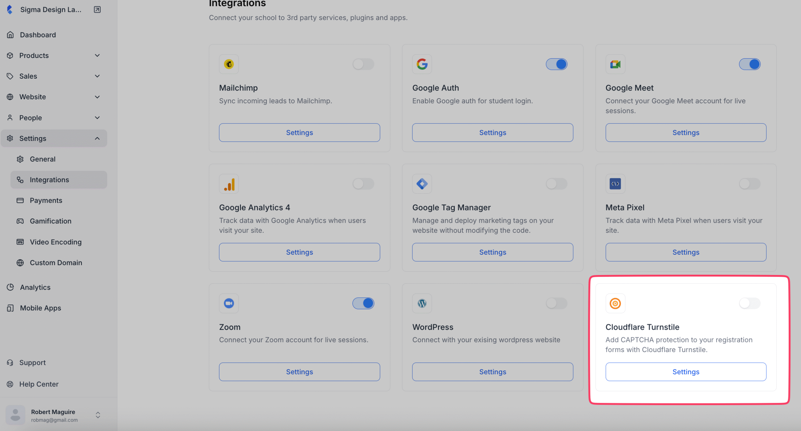This screenshot has height=431, width=801.
Task: Disable the Google Auth toggle
Action: pyautogui.click(x=557, y=64)
